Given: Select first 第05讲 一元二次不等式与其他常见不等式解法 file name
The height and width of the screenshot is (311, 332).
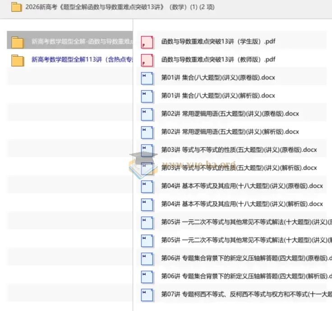Looking at the screenshot, I should (x=246, y=222).
